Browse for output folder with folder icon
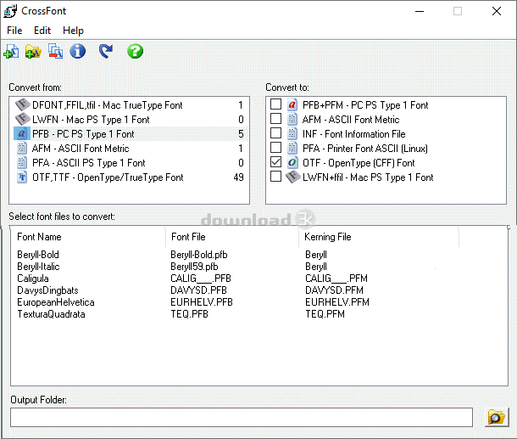This screenshot has height=439, width=517. [x=495, y=417]
